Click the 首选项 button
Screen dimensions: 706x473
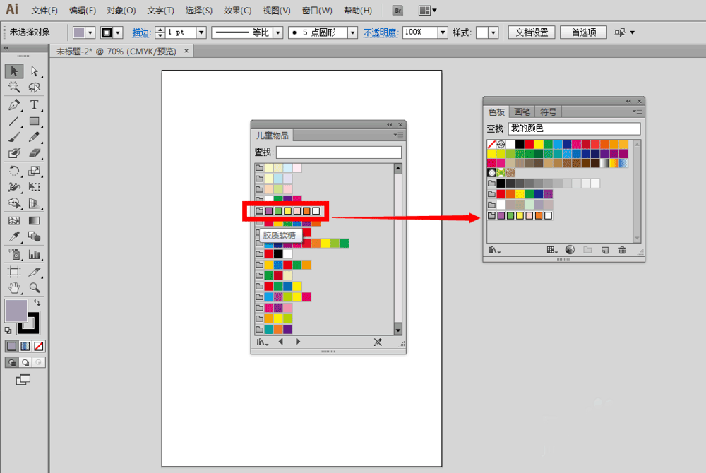point(584,32)
